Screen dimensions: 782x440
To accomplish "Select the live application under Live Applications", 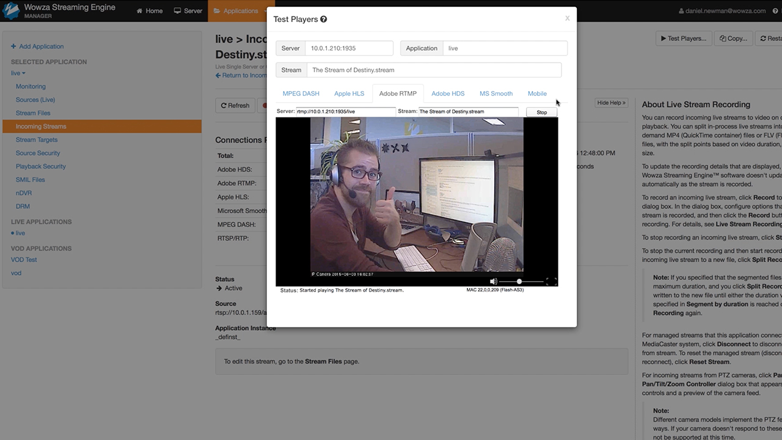I will coord(20,233).
